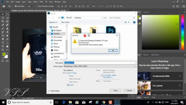Open share icon in options bar

click(x=184, y=6)
